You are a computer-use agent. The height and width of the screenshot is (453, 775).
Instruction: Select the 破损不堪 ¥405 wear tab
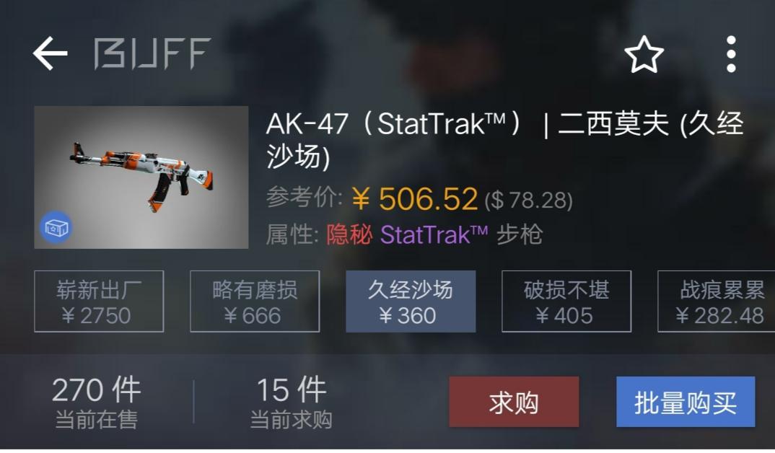point(566,302)
